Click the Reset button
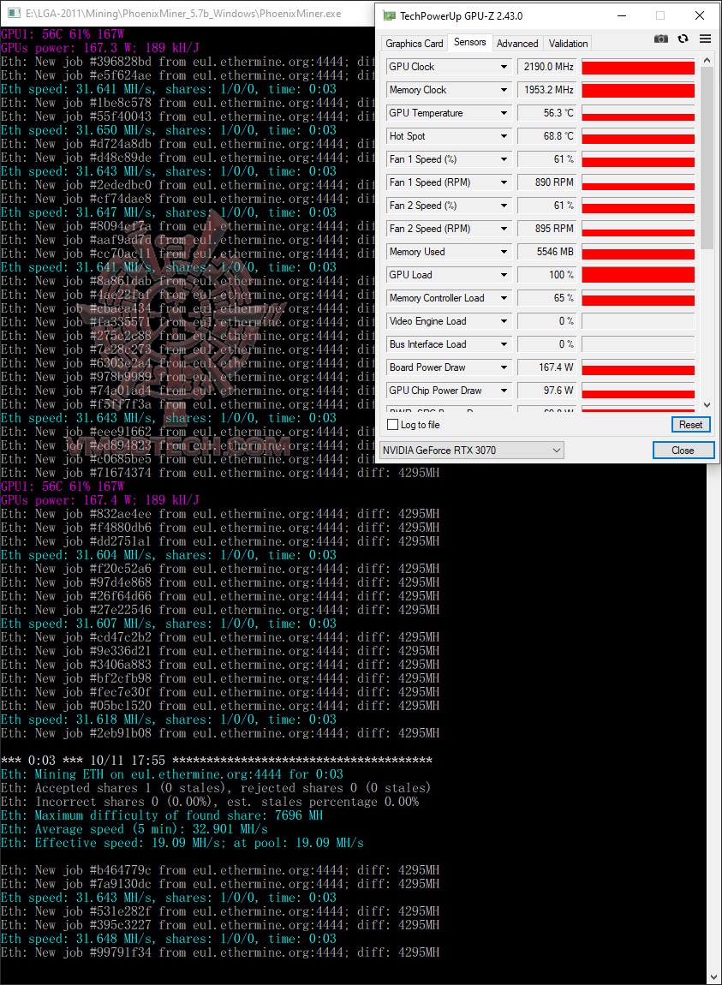722x985 pixels. [690, 425]
